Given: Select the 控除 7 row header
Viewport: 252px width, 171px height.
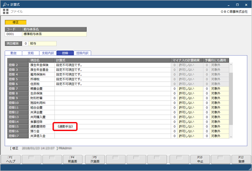Looking at the screenshot, I should (x=18, y=89).
